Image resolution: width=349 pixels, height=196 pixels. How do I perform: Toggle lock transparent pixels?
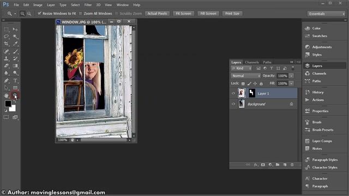coord(243,83)
